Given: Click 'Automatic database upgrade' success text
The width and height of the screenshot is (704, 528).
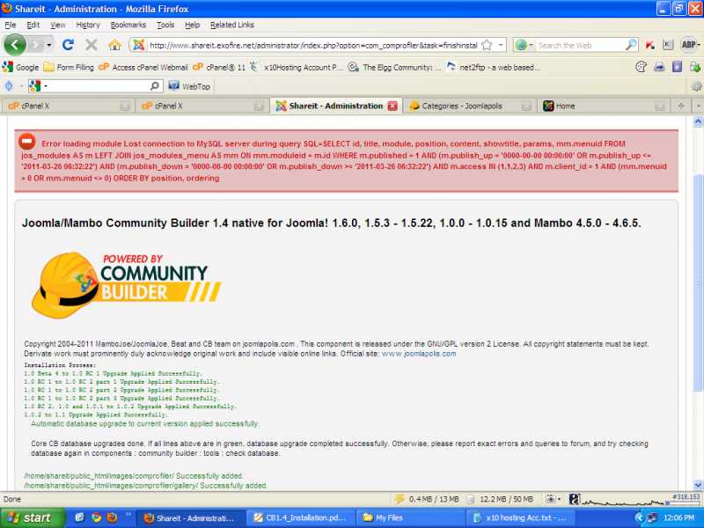Looking at the screenshot, I should 145,424.
